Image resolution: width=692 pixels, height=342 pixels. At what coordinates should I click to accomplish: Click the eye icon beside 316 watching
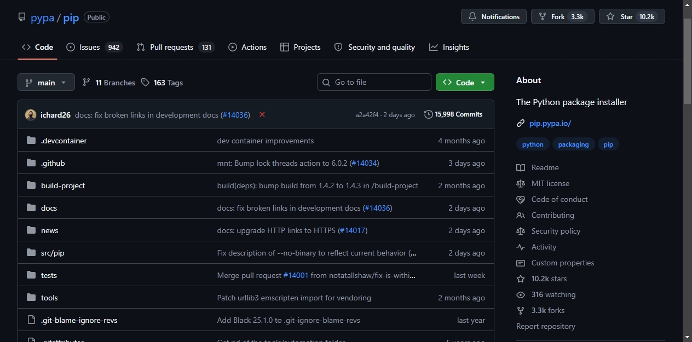pos(521,294)
